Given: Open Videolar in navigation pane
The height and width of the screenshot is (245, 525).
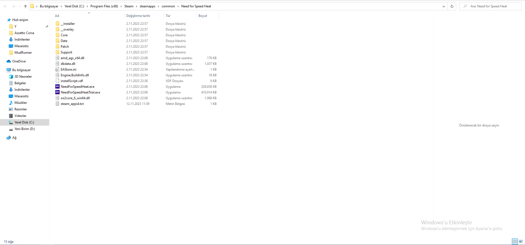Looking at the screenshot, I should point(21,116).
